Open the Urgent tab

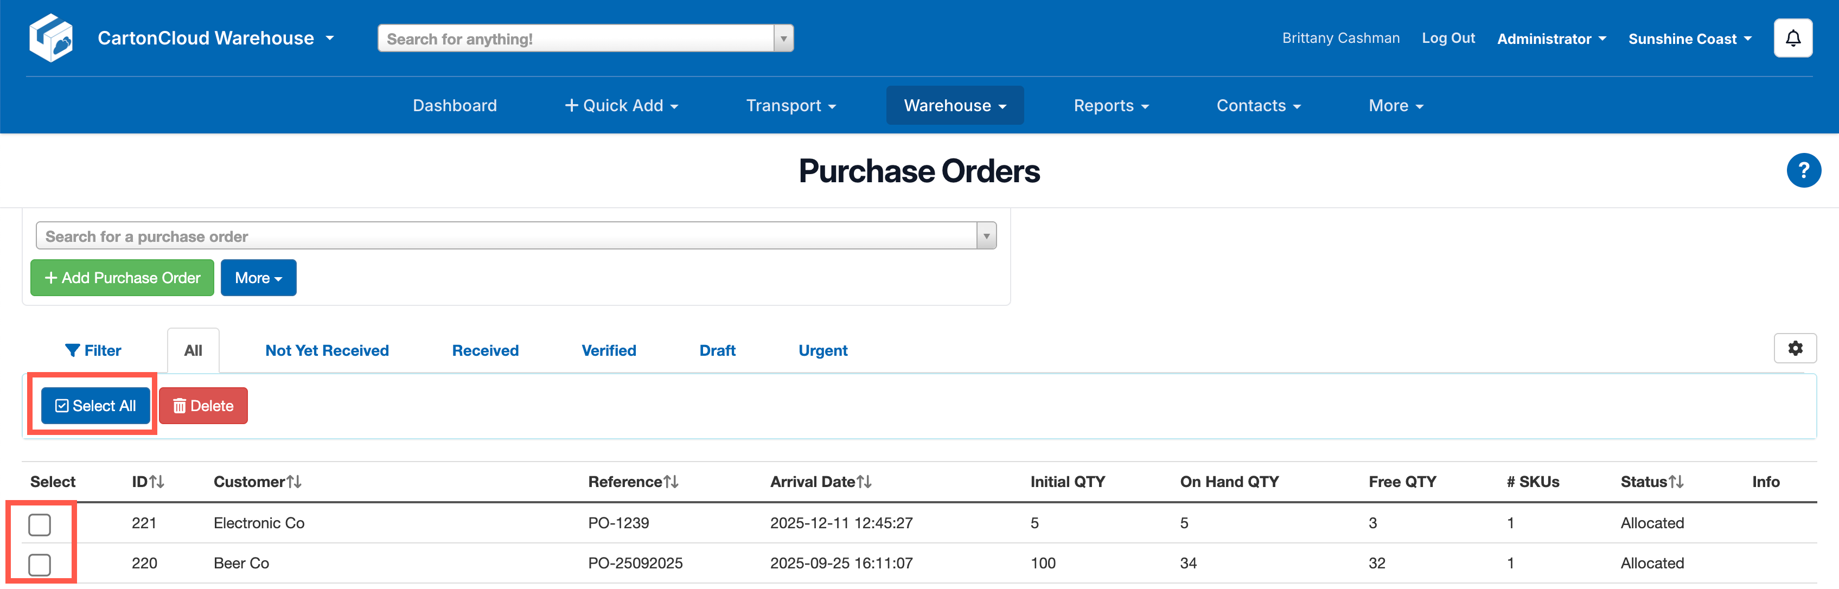(822, 350)
